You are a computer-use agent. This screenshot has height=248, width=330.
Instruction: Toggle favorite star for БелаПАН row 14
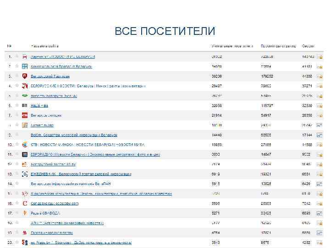click(17, 183)
